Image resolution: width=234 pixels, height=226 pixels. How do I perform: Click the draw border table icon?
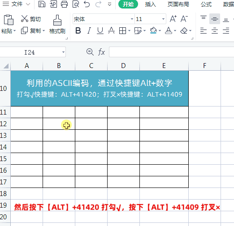[x=138, y=31]
